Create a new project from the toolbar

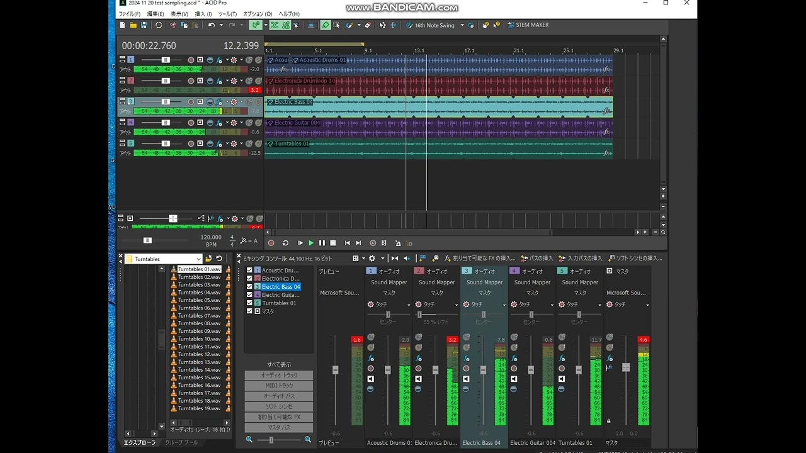point(122,25)
